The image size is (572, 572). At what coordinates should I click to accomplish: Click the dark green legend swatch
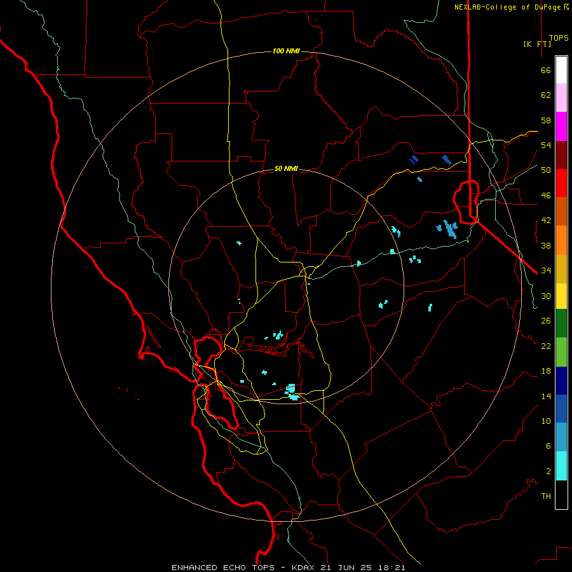pyautogui.click(x=561, y=323)
